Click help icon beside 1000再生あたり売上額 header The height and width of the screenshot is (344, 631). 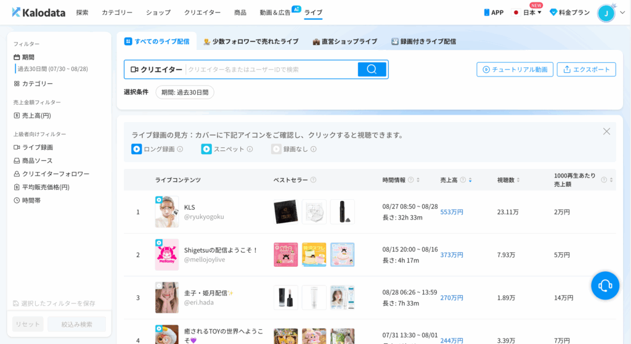[604, 179]
